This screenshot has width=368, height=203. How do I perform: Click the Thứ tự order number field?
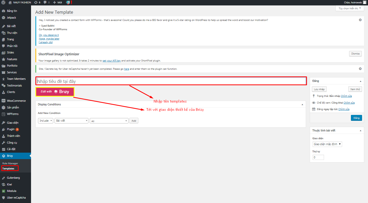(318, 157)
